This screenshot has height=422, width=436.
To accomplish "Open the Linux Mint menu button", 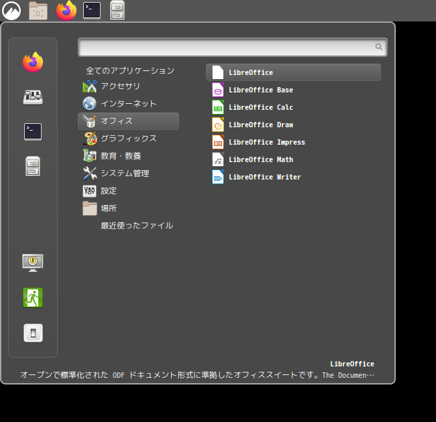I will pos(11,11).
